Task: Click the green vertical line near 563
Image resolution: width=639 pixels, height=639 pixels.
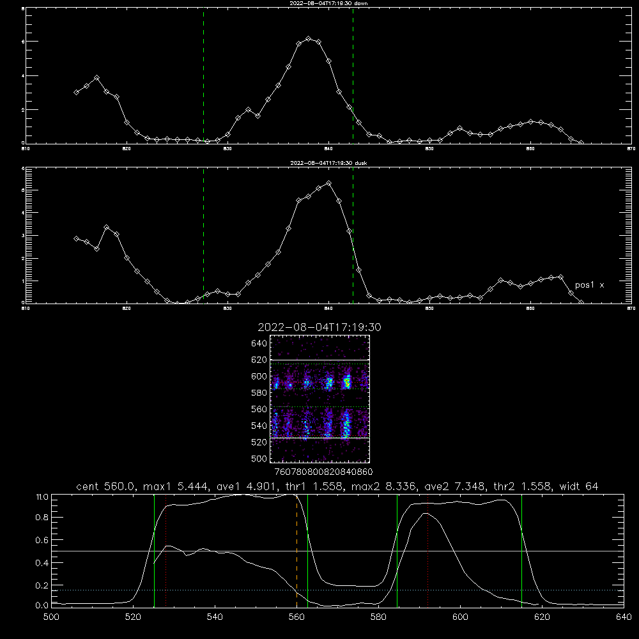Action: click(308, 551)
